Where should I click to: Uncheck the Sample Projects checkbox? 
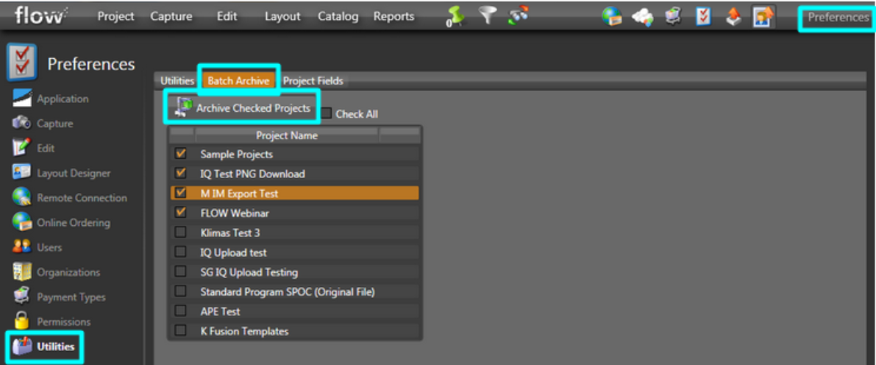[x=180, y=153]
